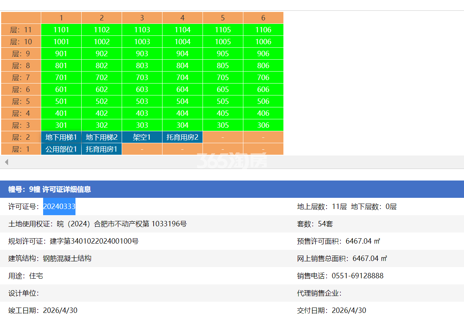Click sales phone 0551-69128888
The height and width of the screenshot is (326, 464).
point(340,276)
